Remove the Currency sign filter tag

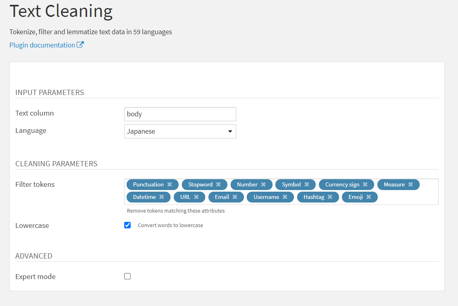click(365, 184)
